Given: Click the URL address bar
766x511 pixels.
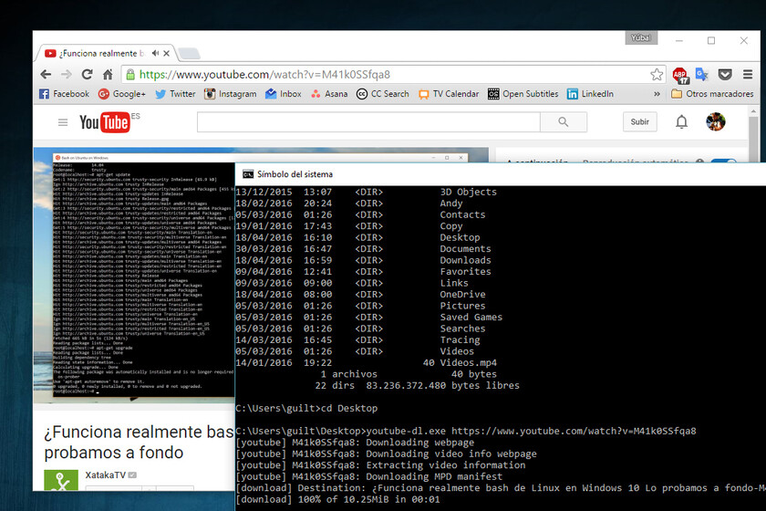Looking at the screenshot, I should coord(391,74).
